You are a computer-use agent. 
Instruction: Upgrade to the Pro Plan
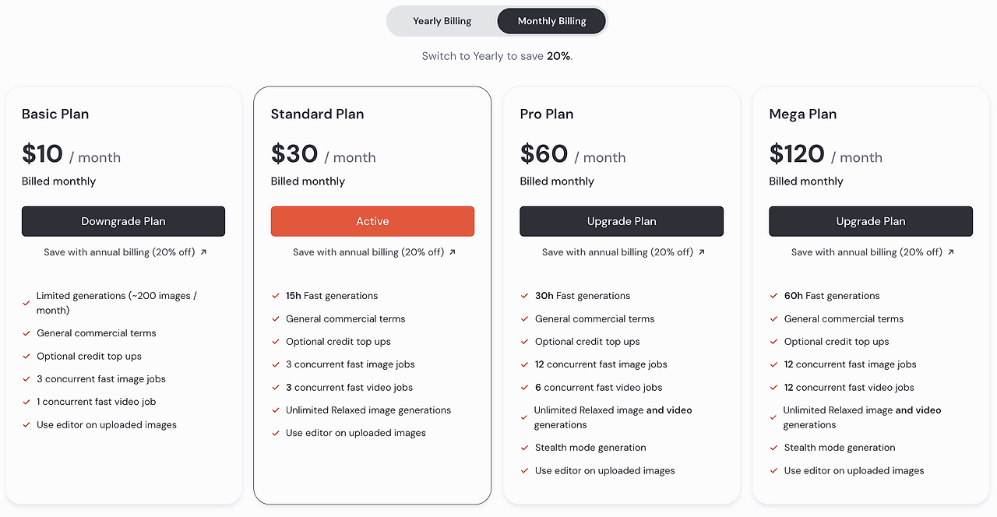622,221
